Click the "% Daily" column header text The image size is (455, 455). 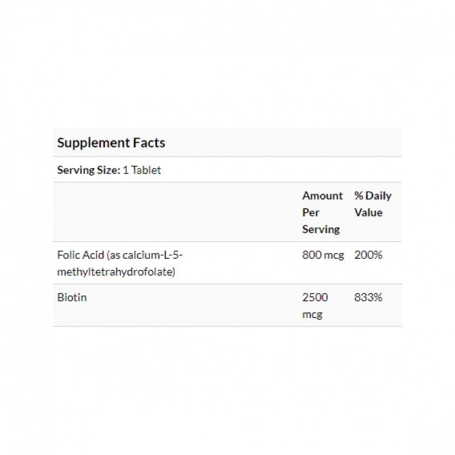373,196
